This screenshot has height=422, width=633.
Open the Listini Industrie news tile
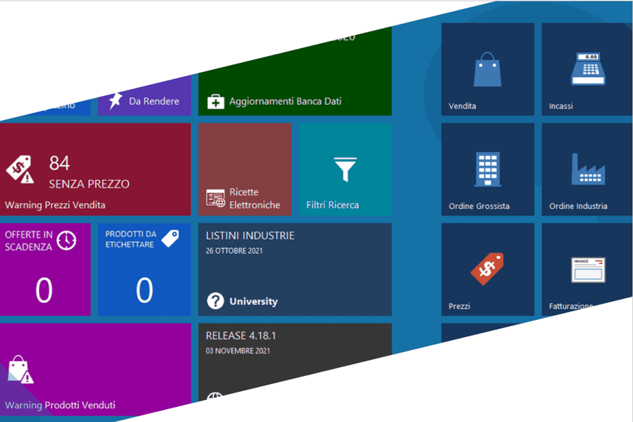click(295, 269)
